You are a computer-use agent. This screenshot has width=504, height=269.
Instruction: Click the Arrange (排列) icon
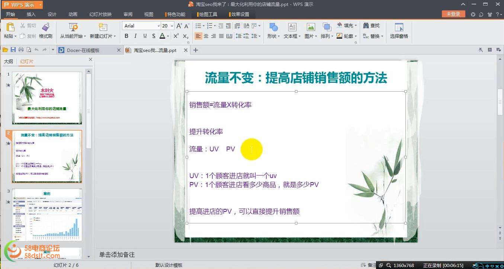[327, 27]
